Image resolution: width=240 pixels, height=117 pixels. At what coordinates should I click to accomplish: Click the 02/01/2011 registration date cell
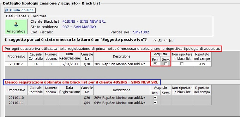pos(69,64)
